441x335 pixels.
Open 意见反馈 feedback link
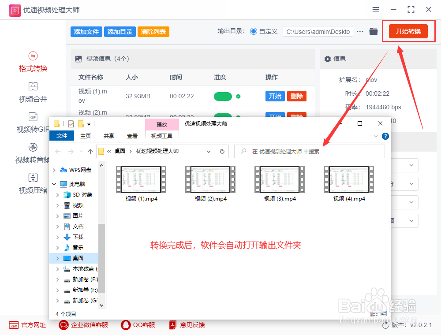(x=187, y=325)
